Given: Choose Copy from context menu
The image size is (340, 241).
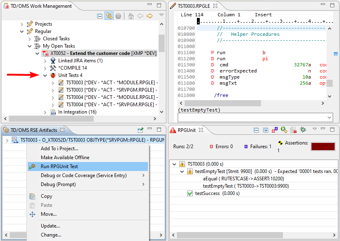Looking at the screenshot, I should click(x=88, y=196).
